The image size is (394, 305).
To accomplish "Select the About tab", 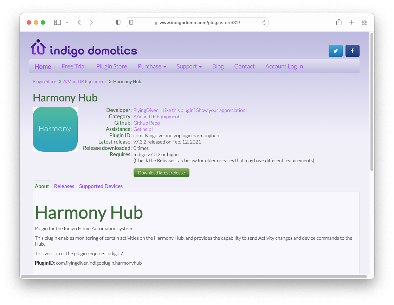I will tap(42, 186).
